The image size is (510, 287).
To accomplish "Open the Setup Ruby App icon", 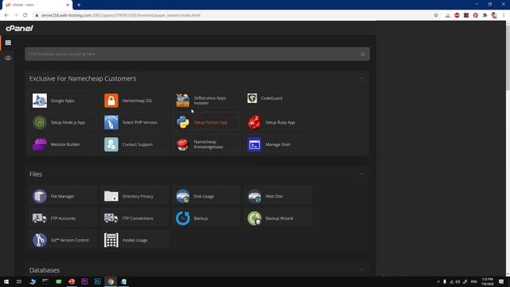I will click(254, 123).
